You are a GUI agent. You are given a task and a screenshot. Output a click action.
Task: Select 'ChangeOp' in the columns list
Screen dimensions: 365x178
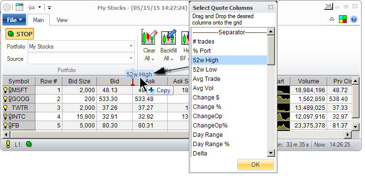[x=230, y=116]
